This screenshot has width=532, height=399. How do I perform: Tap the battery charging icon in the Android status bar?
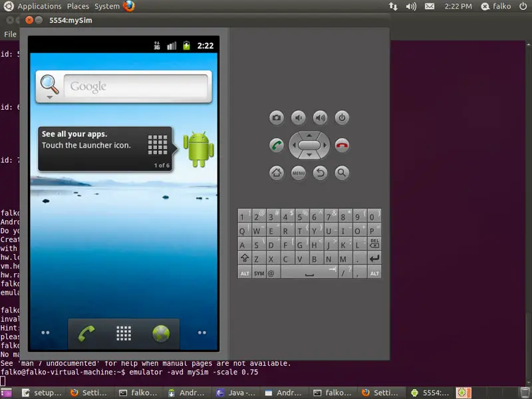186,45
